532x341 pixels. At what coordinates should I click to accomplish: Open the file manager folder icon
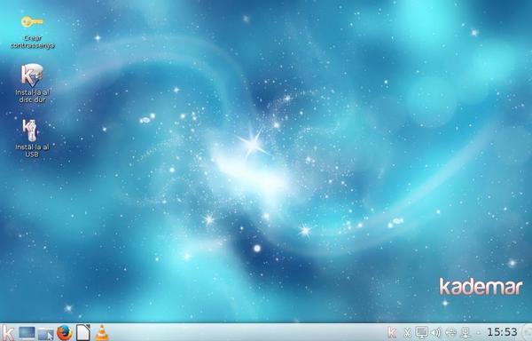tap(46, 333)
